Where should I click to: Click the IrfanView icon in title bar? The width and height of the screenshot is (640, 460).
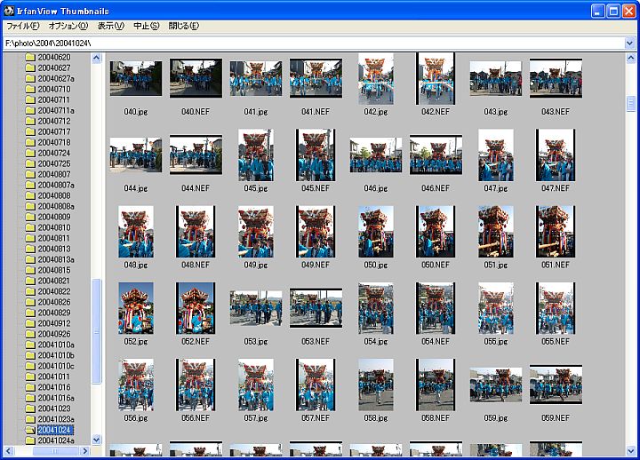coord(10,10)
